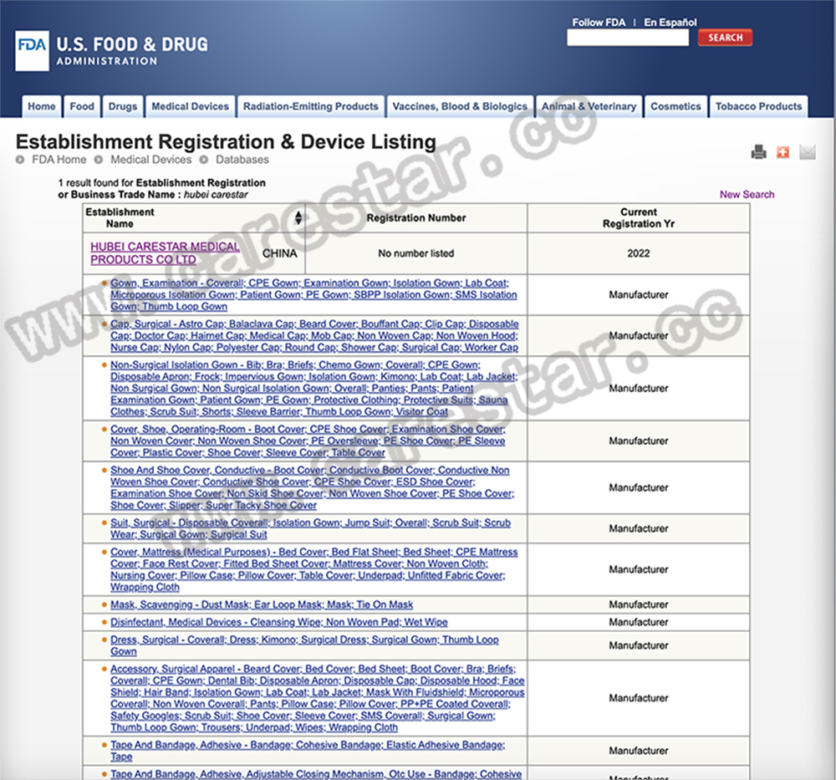The width and height of the screenshot is (836, 780).
Task: Go to Databases breadcrumb
Action: [x=242, y=160]
